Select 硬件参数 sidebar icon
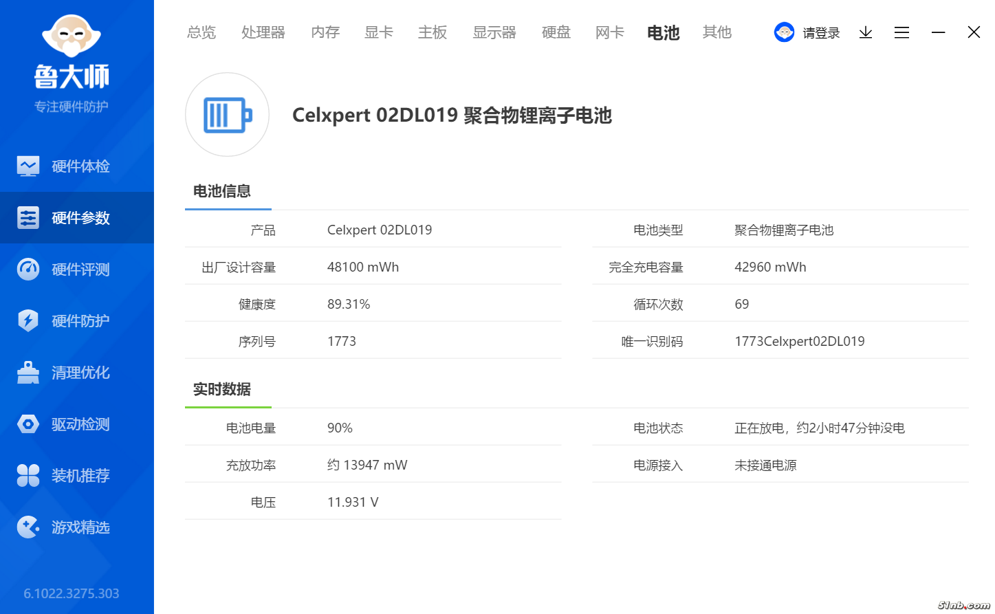The height and width of the screenshot is (614, 995). [28, 218]
